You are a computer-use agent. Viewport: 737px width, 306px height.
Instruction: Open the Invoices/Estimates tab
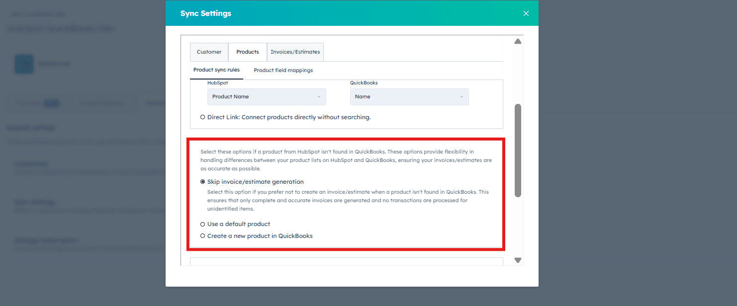[295, 52]
